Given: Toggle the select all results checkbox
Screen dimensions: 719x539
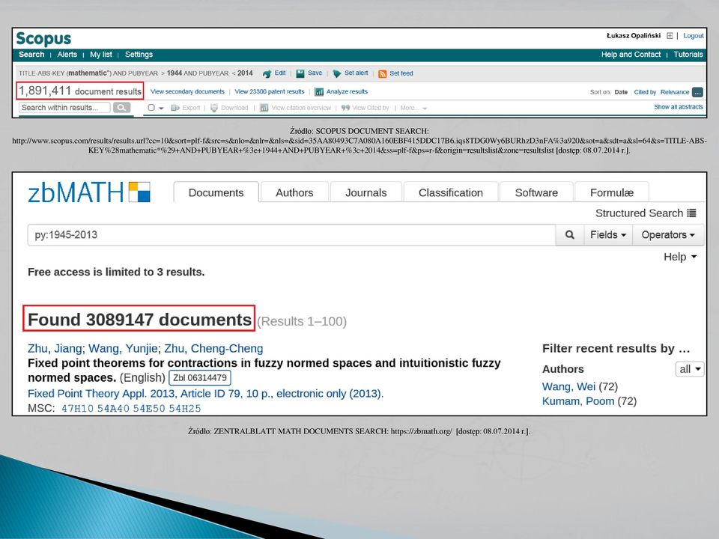Looking at the screenshot, I should [151, 108].
